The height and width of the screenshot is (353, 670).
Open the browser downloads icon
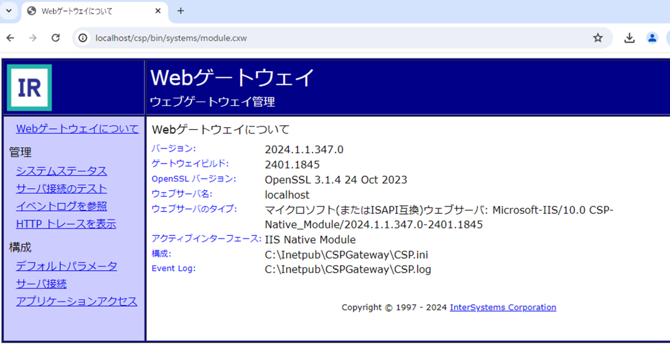tap(629, 38)
